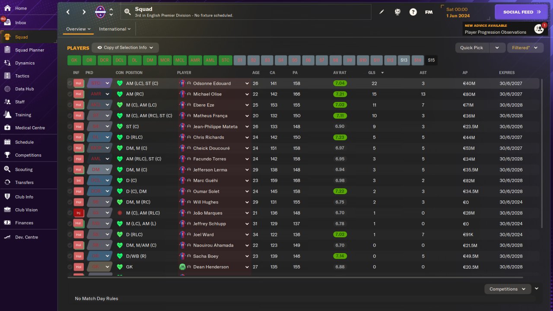Click the Quick Pick button
Viewport: 553px width, 311px height.
click(472, 48)
